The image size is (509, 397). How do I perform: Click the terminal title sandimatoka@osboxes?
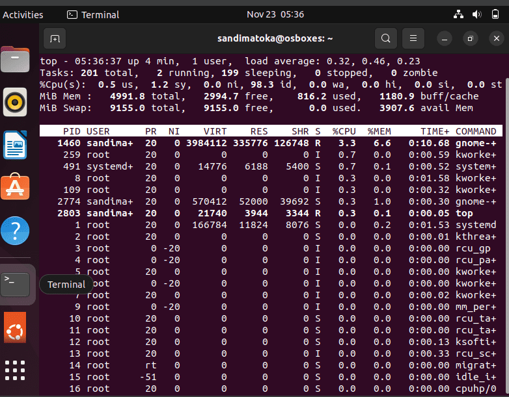tap(275, 38)
